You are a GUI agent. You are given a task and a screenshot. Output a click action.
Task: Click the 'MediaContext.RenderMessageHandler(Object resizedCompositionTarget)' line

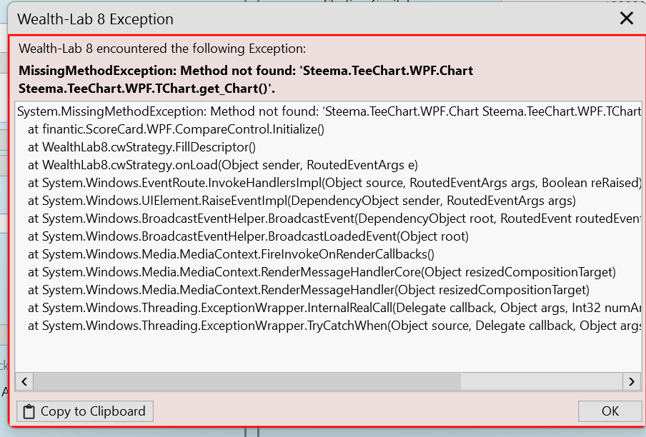pos(309,290)
